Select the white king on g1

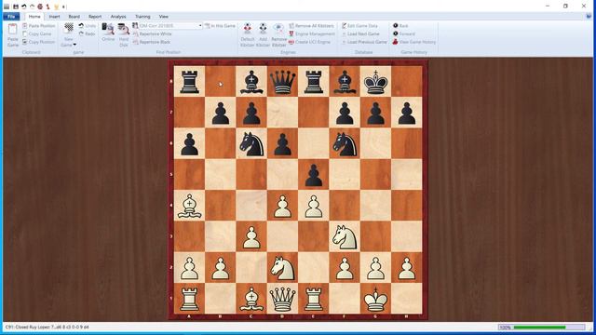[x=375, y=299]
